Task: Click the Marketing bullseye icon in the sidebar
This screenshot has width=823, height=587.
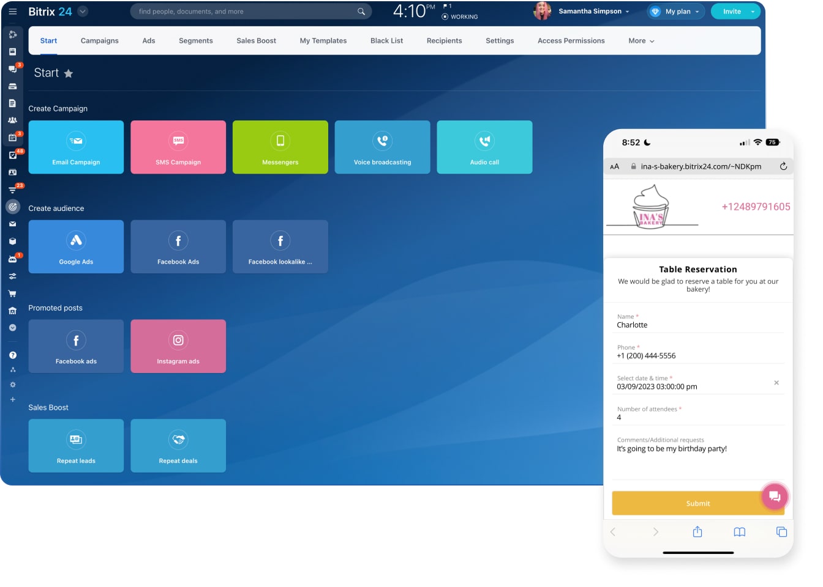Action: 13,207
